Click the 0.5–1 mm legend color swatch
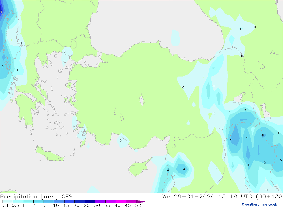Screen dimensions: 283x207 (18, 201)
